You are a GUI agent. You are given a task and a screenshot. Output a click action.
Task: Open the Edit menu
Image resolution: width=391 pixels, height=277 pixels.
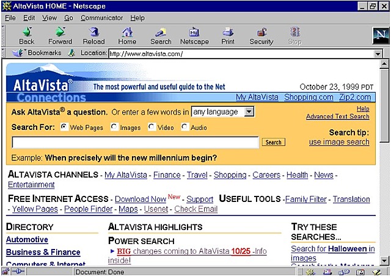click(29, 18)
